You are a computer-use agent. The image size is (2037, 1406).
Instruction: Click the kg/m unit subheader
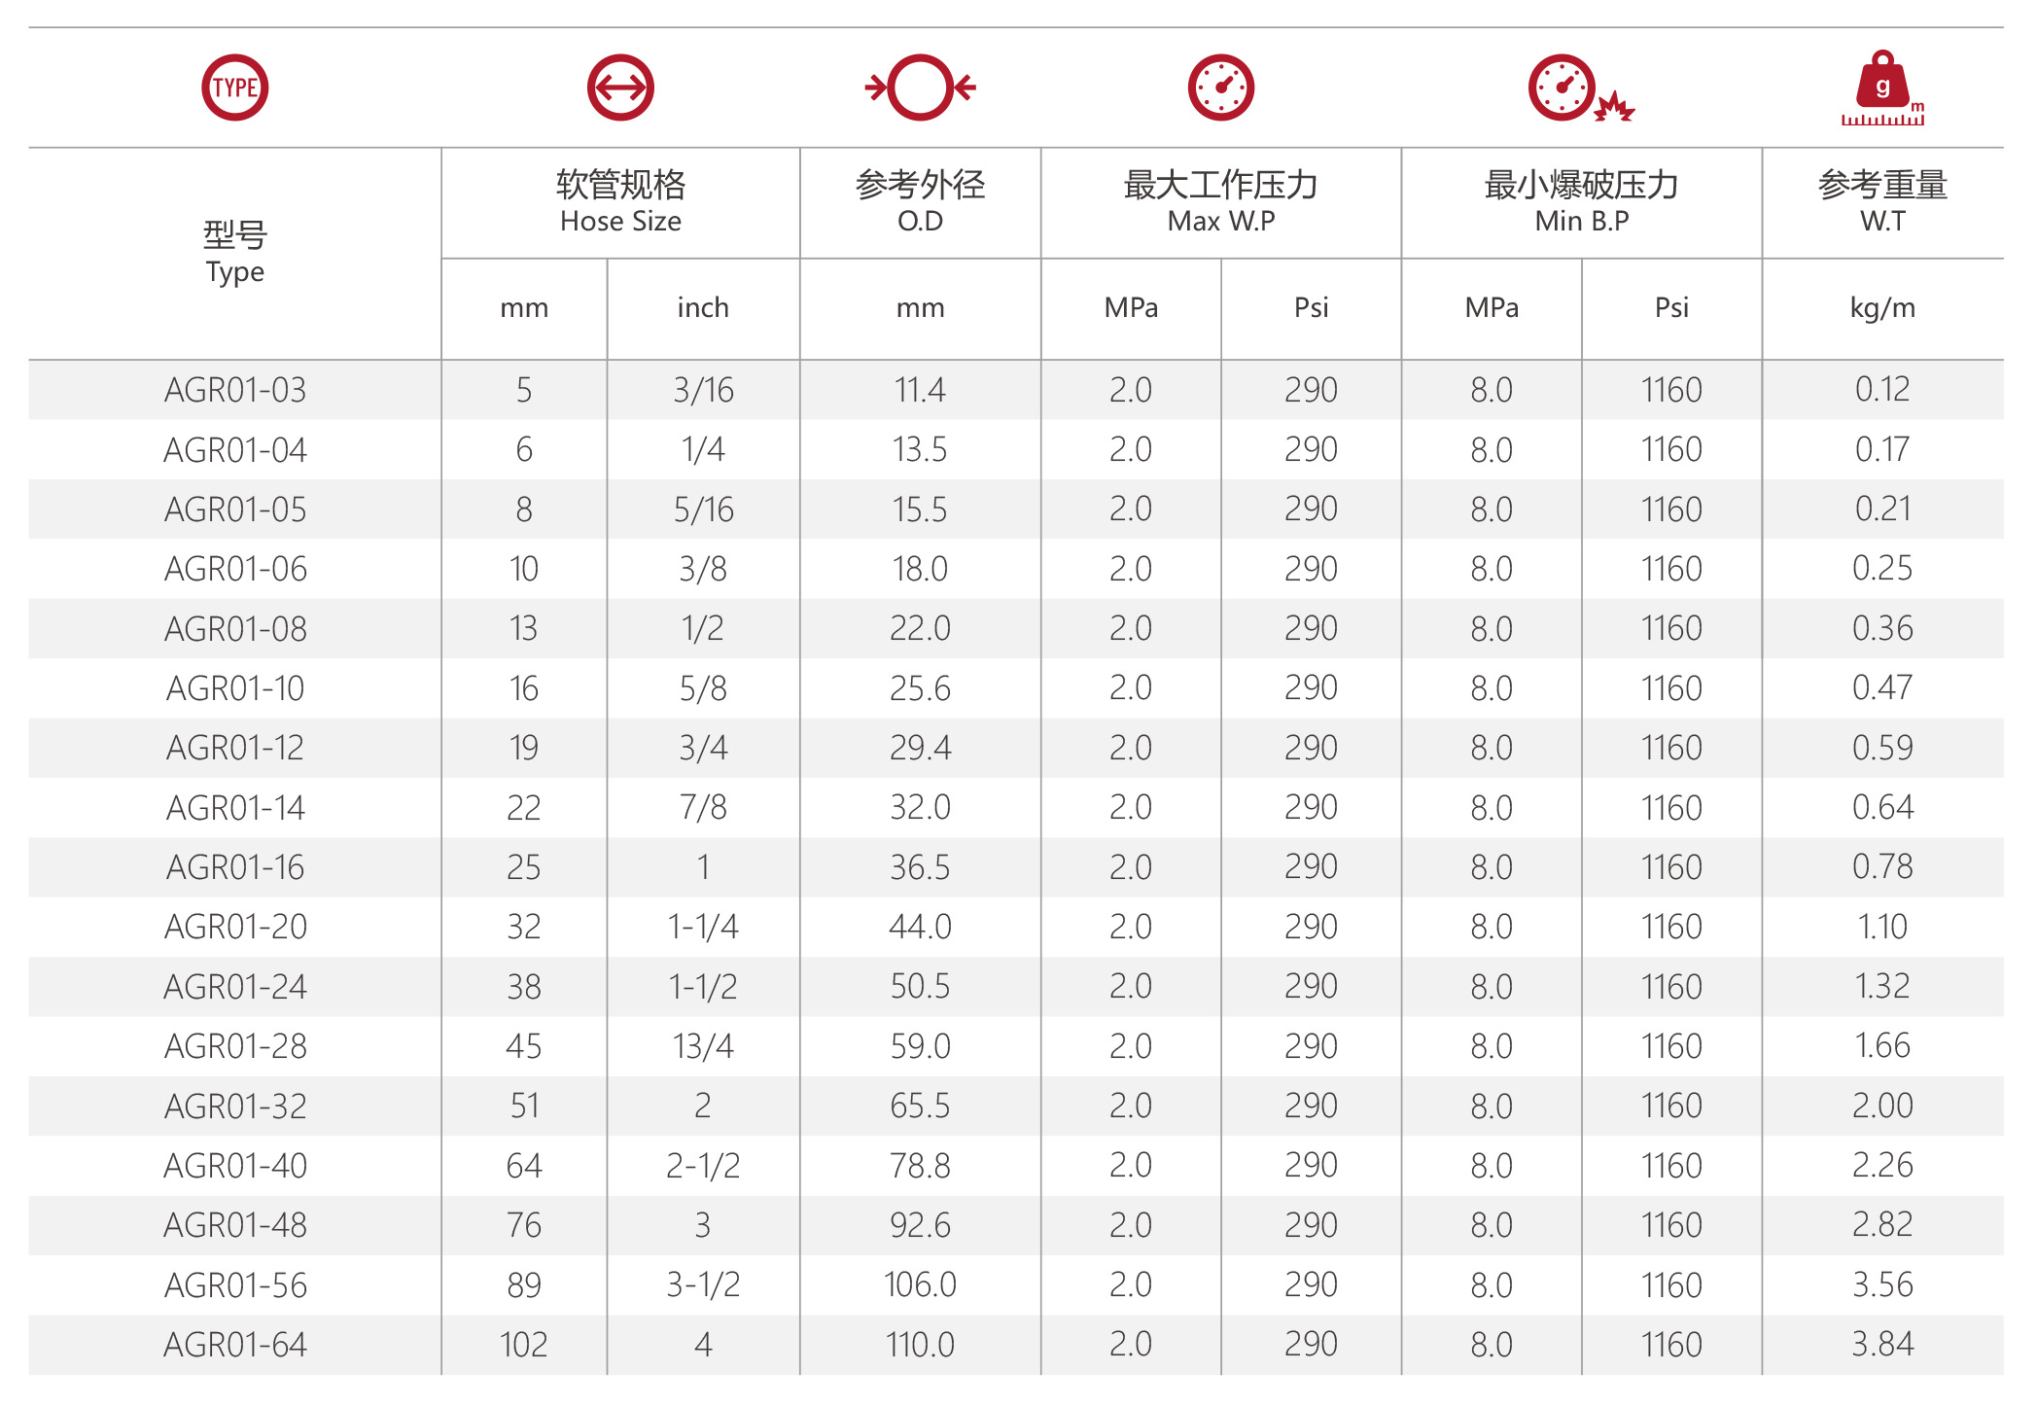(1882, 308)
